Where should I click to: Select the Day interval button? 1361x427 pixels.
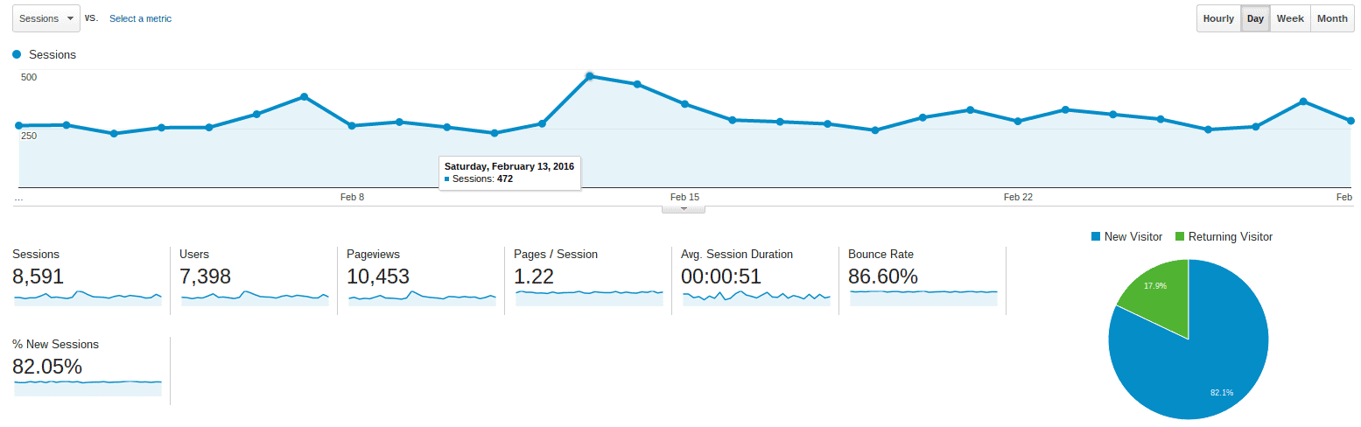click(x=1255, y=18)
